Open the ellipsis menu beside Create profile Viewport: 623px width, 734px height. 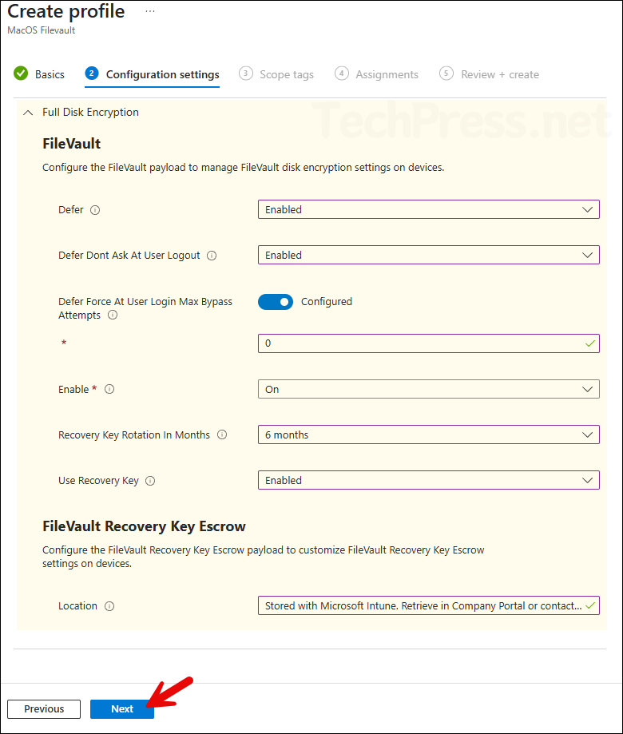[x=150, y=11]
